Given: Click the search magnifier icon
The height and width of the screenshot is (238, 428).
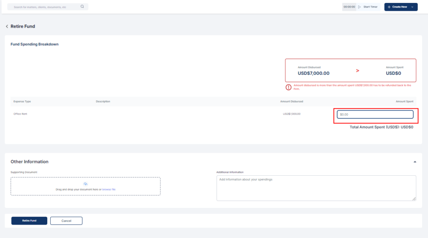Looking at the screenshot, I should [82, 7].
